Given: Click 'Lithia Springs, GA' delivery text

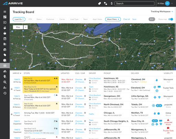Looking at the screenshot, I should tap(140, 96).
